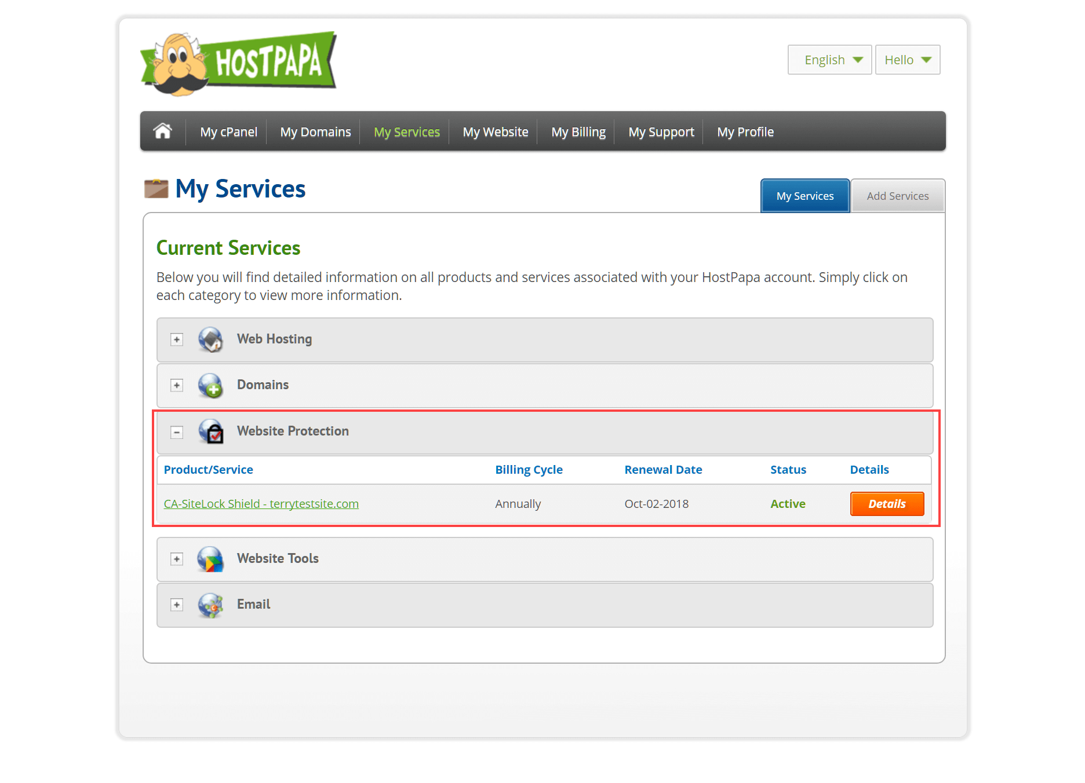
Task: Click the Website Protection heading
Action: point(293,431)
